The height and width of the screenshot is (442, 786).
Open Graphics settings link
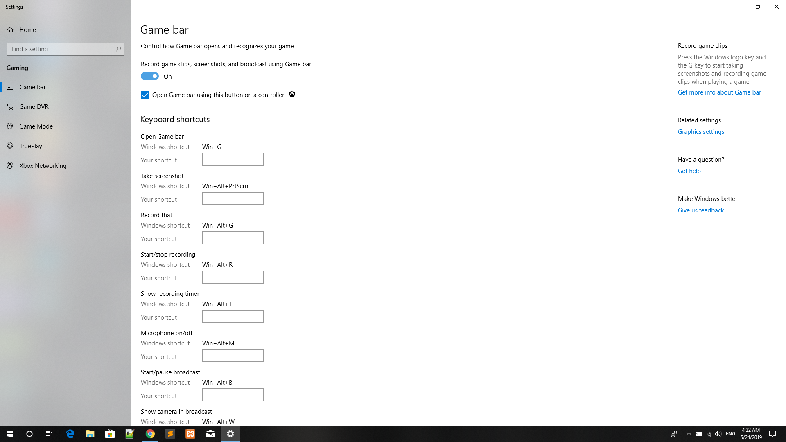(701, 132)
